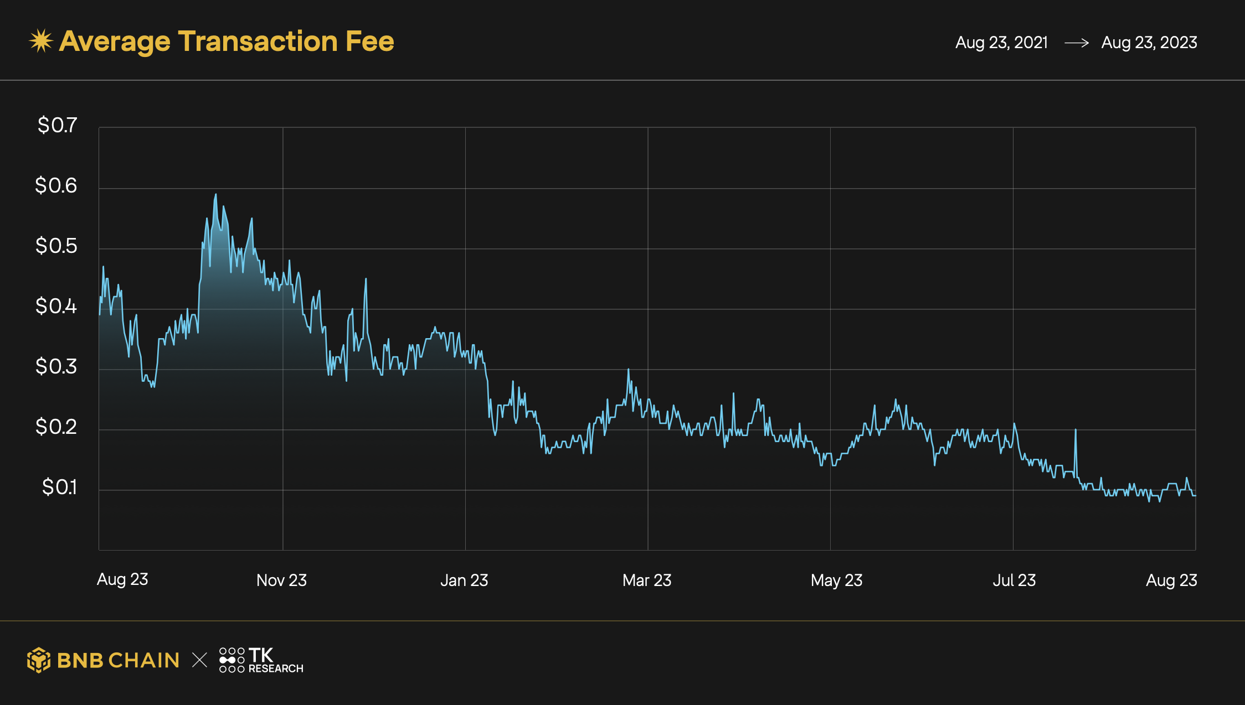
Task: Click the '$0.7' y-axis label
Action: [57, 125]
